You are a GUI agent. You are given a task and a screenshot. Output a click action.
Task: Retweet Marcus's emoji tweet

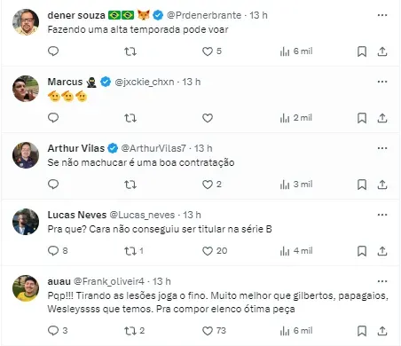click(130, 118)
